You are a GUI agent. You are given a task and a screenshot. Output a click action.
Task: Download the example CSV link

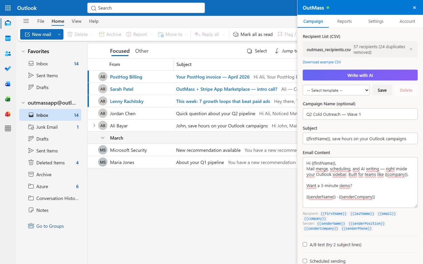(322, 62)
